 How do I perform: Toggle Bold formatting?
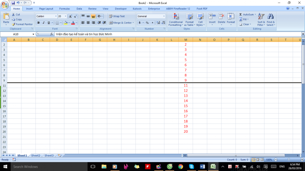[38, 23]
